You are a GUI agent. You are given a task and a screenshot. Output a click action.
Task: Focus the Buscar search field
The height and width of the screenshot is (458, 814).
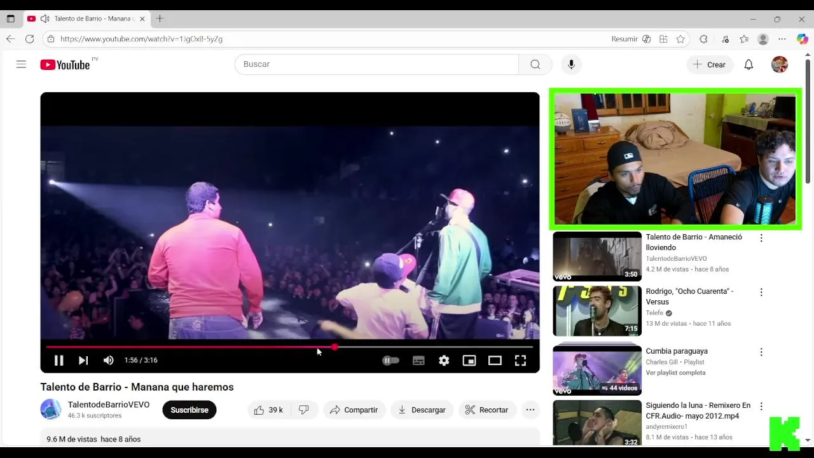pos(376,64)
